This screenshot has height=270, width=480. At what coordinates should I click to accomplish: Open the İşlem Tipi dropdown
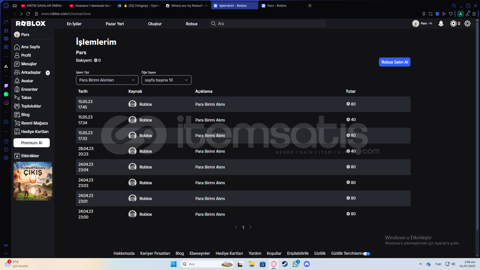(x=107, y=80)
